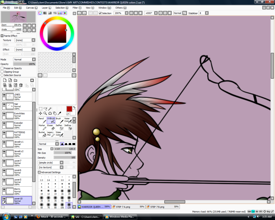This screenshot has height=220, width=275.
Task: Expand Advanced Settings section
Action: point(39,172)
